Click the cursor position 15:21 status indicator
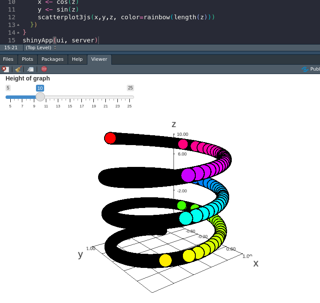The width and height of the screenshot is (320, 303). click(x=11, y=48)
